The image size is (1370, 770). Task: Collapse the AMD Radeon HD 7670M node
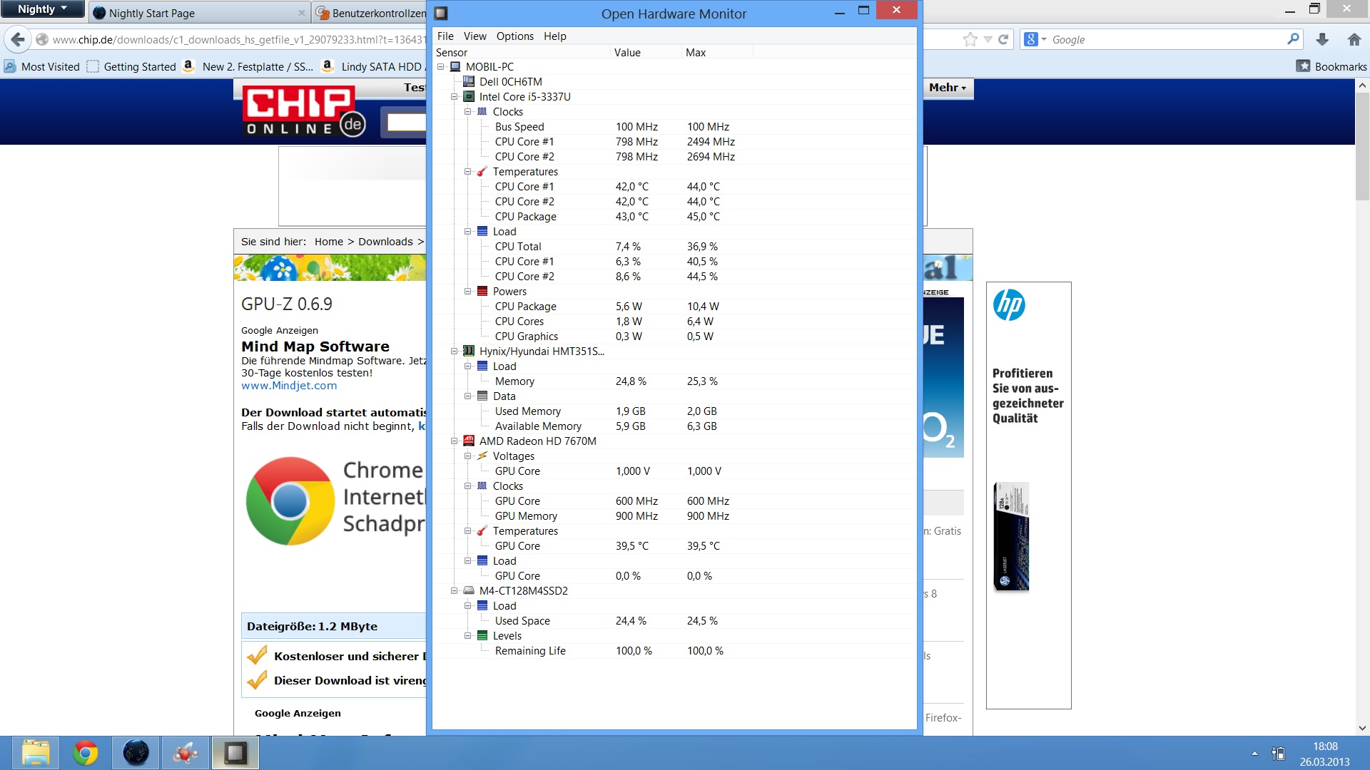click(x=455, y=441)
